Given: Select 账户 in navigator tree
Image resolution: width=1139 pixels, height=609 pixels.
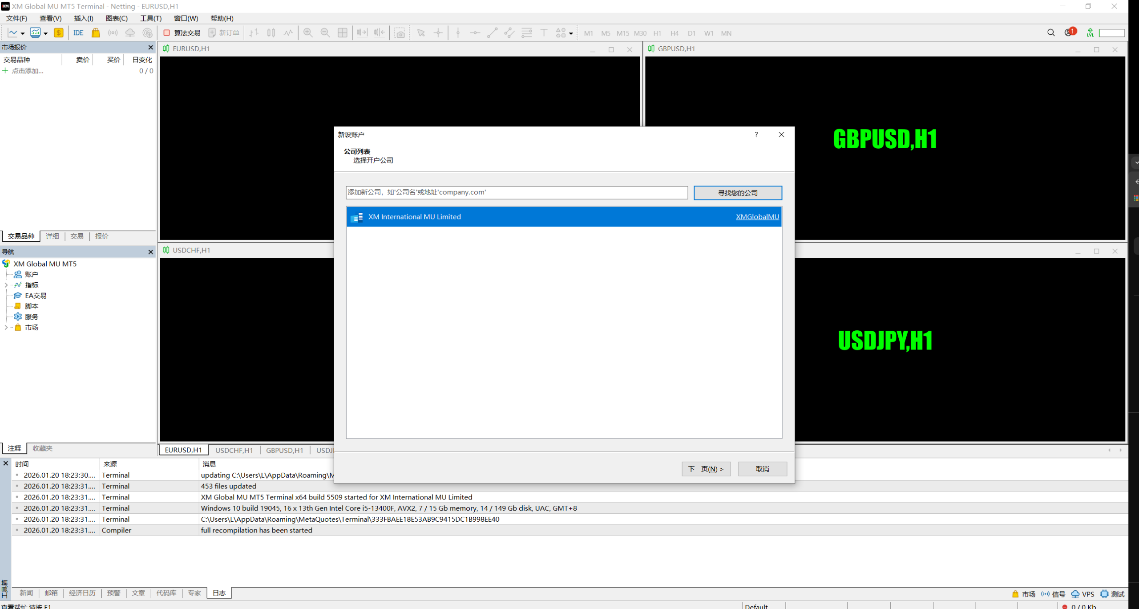Looking at the screenshot, I should pyautogui.click(x=31, y=274).
